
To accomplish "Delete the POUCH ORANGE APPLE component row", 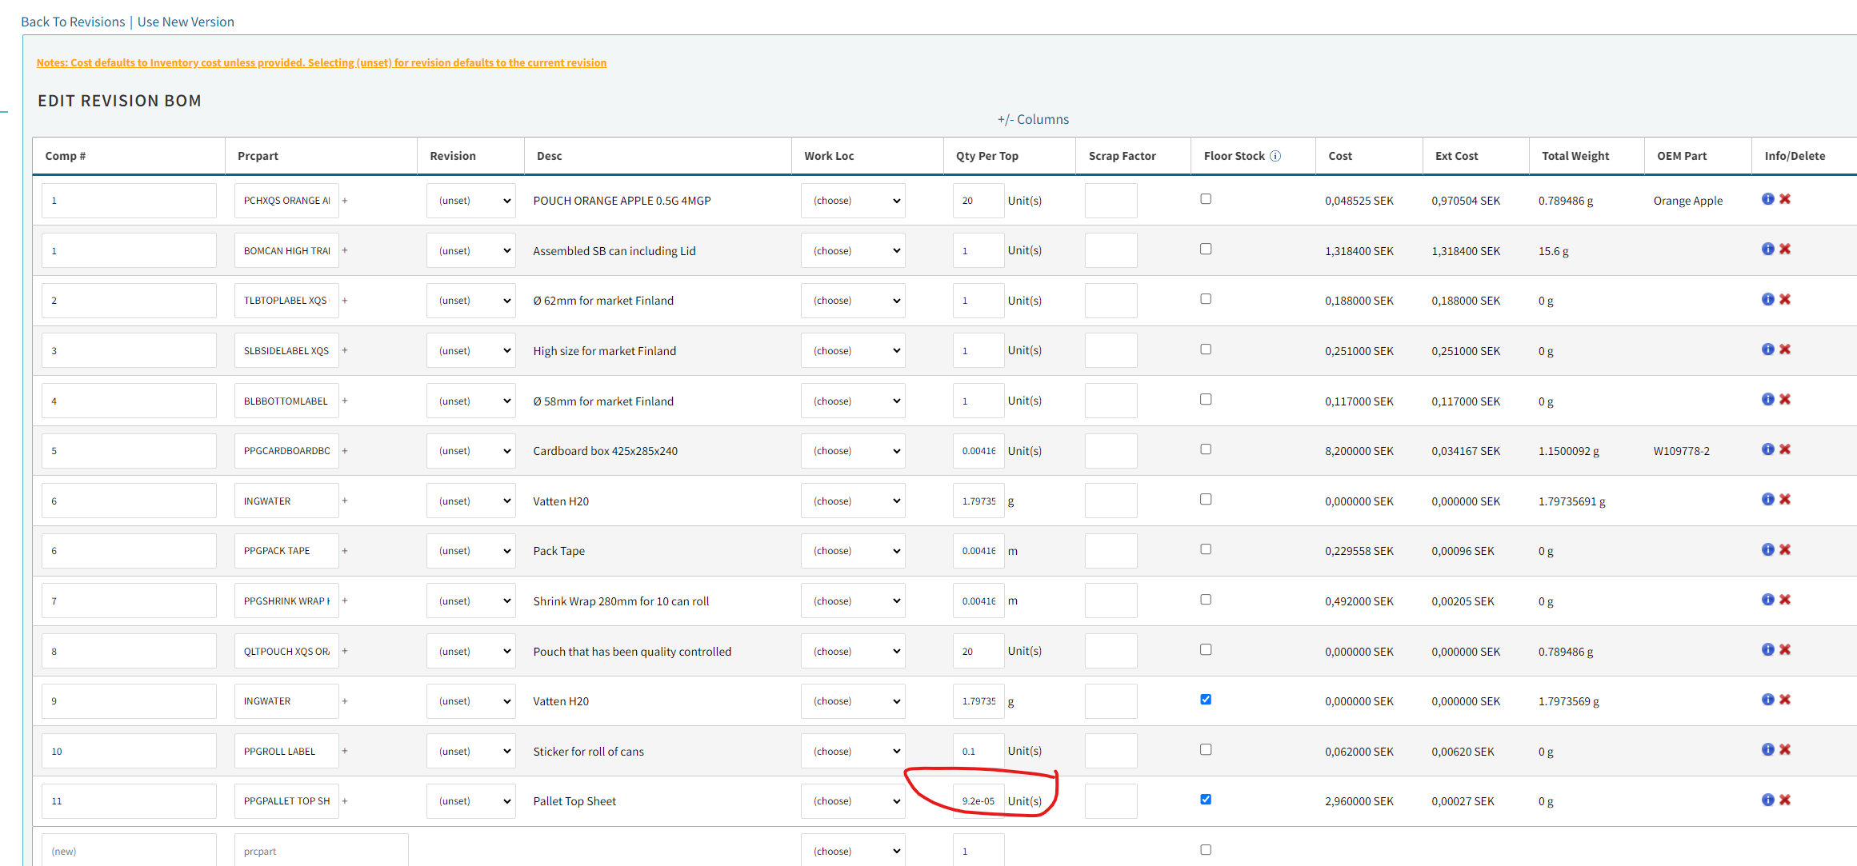I will 1785,199.
